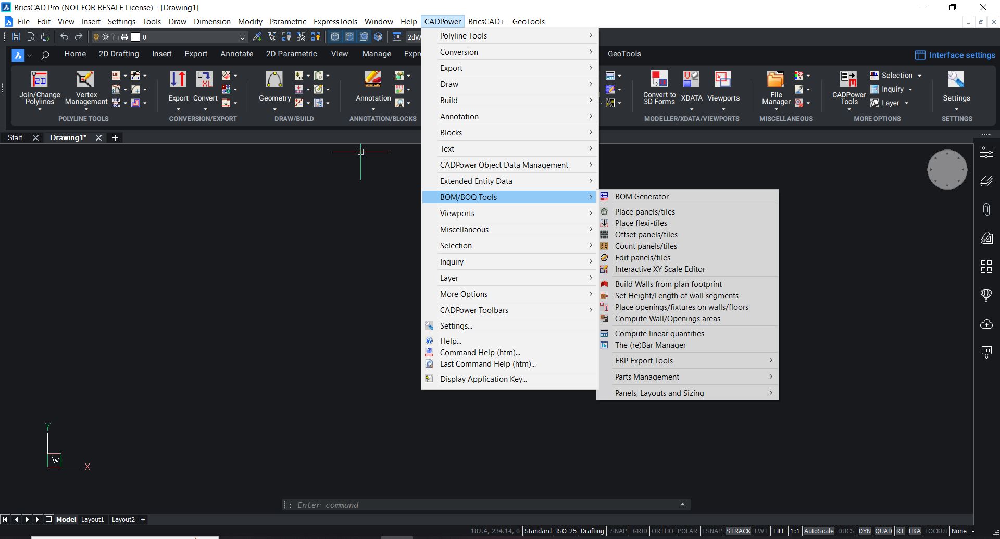Expand ERP Export Tools submenu
This screenshot has width=1000, height=539.
click(687, 361)
